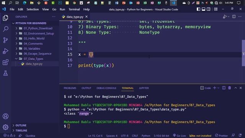Change file encoding UTF-8

pos(124,136)
